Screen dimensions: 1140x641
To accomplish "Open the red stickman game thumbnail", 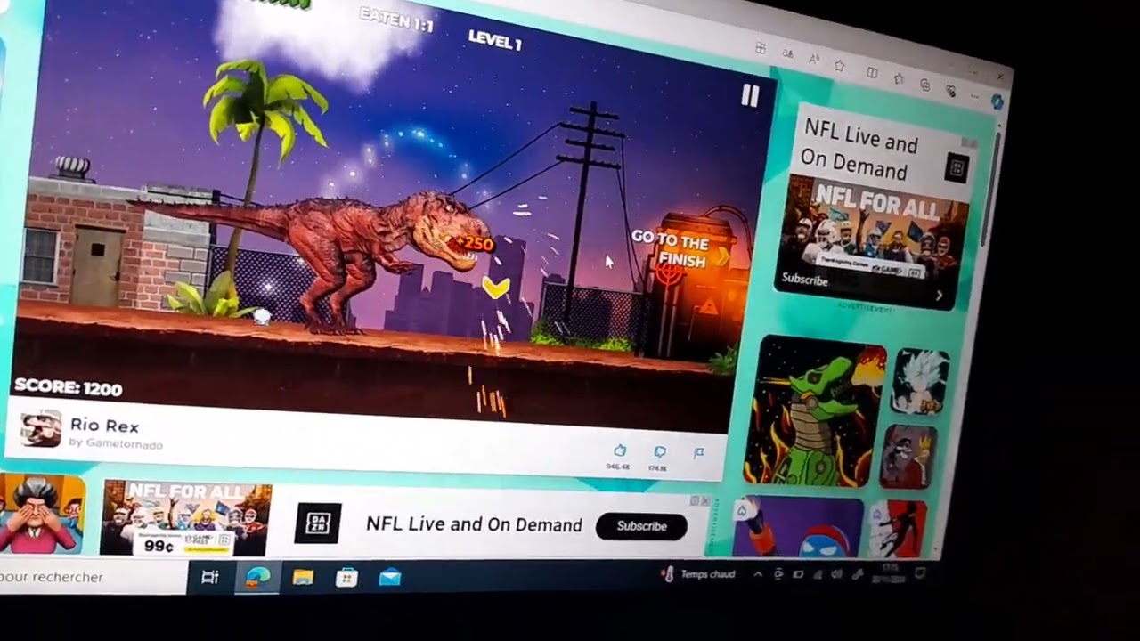I will pyautogui.click(x=898, y=531).
